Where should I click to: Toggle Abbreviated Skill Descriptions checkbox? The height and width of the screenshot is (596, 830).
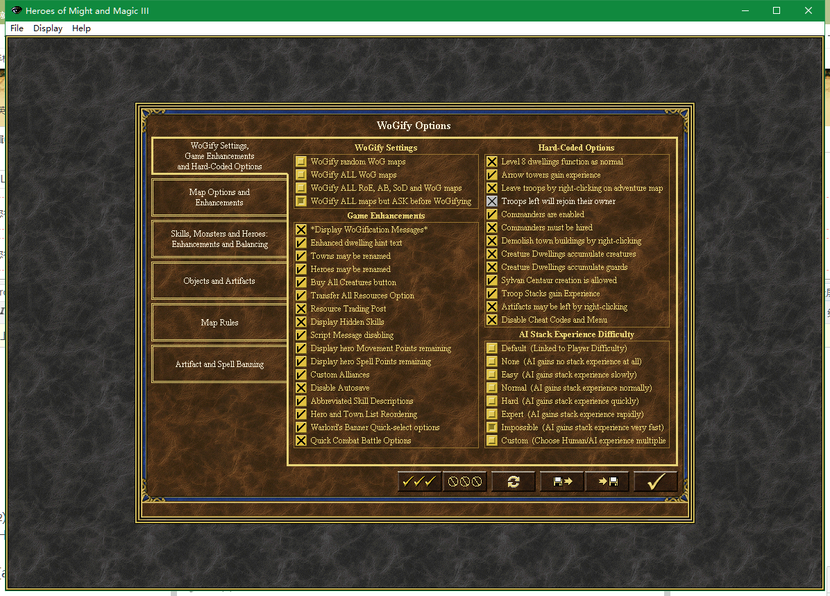point(301,400)
